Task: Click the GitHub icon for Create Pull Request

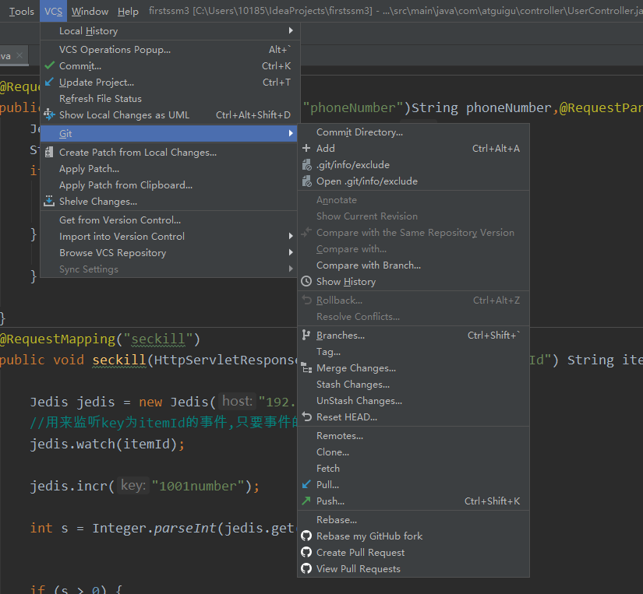Action: (x=306, y=553)
